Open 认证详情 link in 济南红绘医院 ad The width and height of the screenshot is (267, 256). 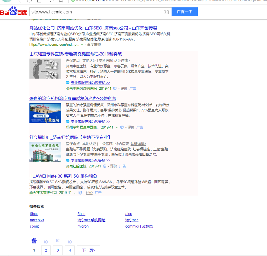pyautogui.click(x=138, y=144)
